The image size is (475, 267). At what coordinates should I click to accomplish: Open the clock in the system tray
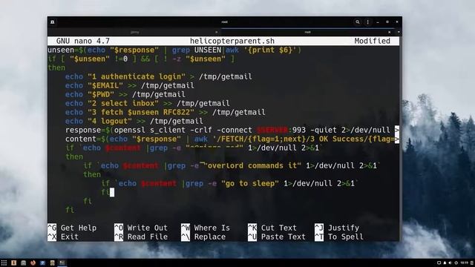pyautogui.click(x=464, y=263)
